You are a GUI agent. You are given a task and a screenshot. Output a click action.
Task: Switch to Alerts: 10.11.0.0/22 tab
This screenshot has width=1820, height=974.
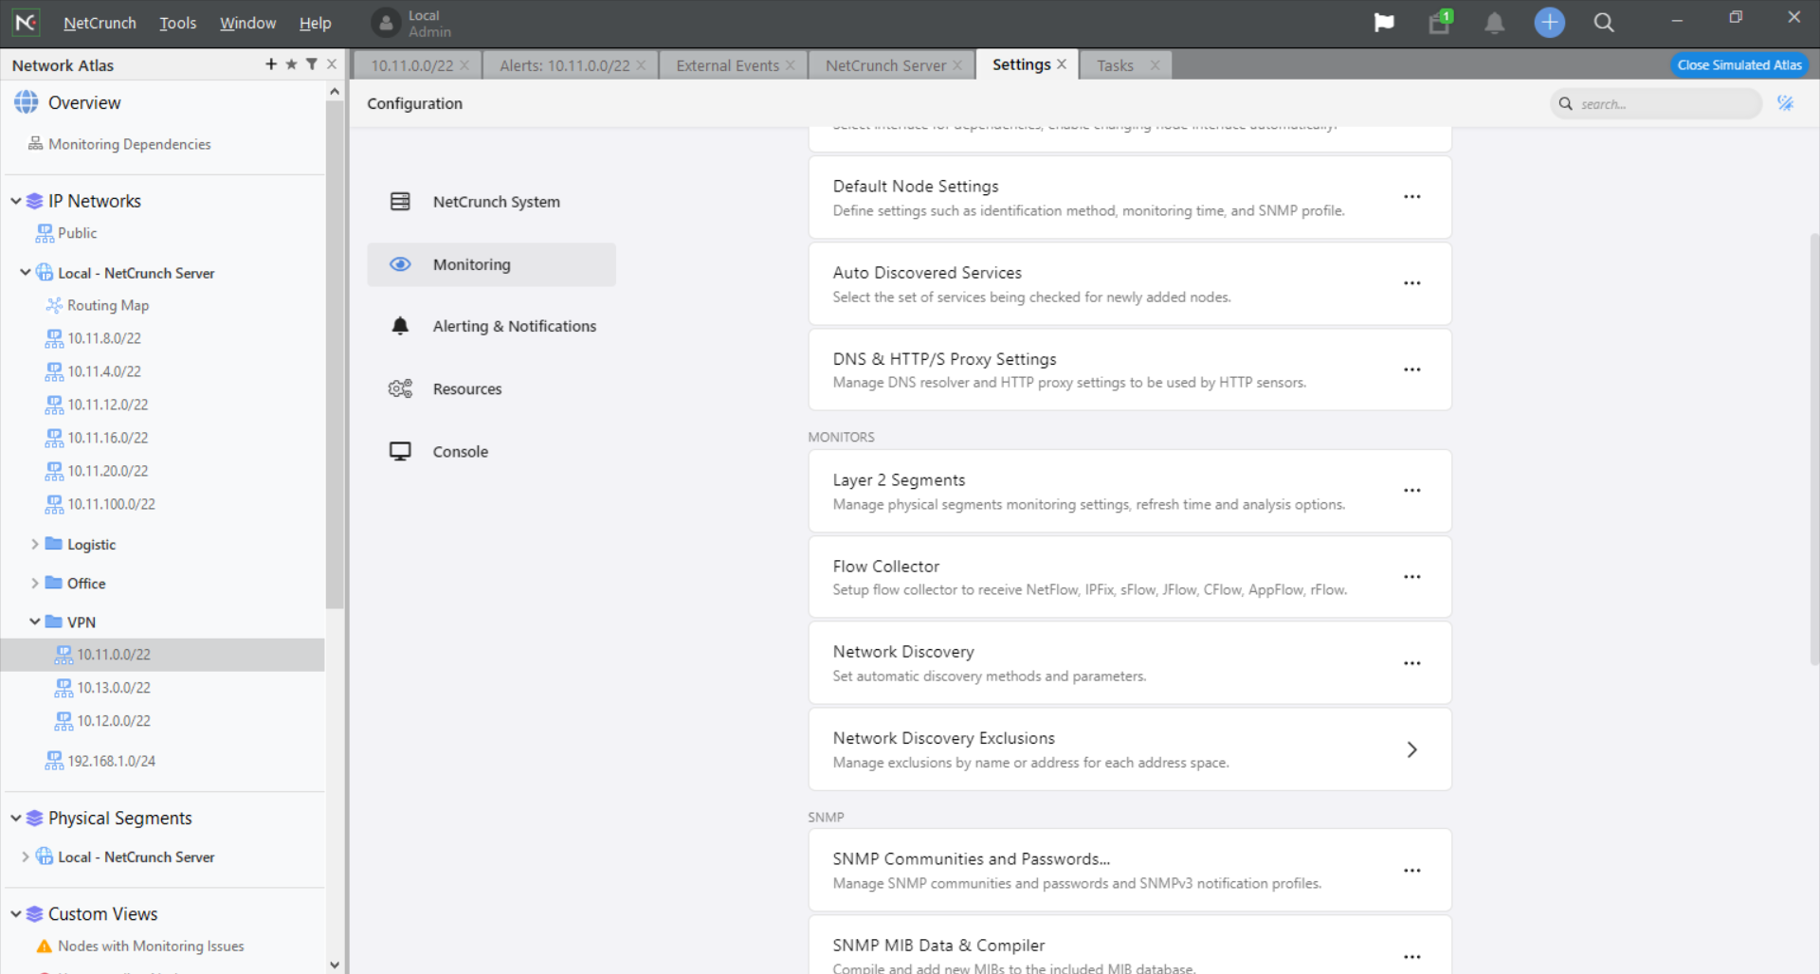pos(565,65)
